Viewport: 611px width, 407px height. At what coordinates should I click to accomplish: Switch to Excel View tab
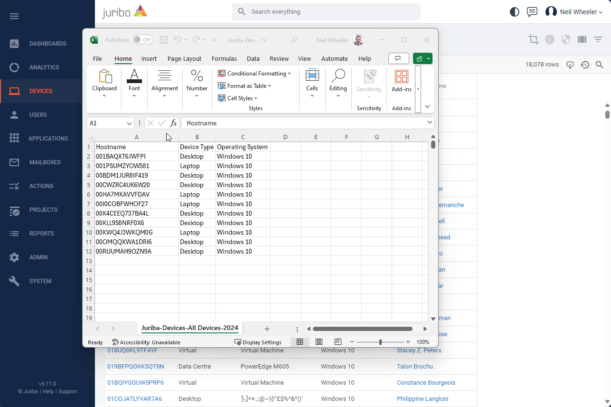(304, 59)
